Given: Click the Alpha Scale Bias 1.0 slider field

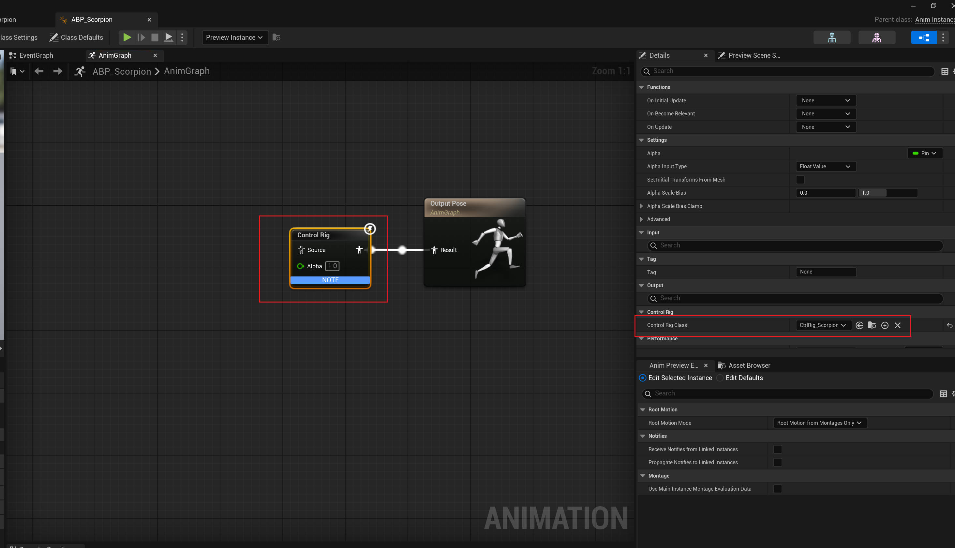Looking at the screenshot, I should [887, 193].
